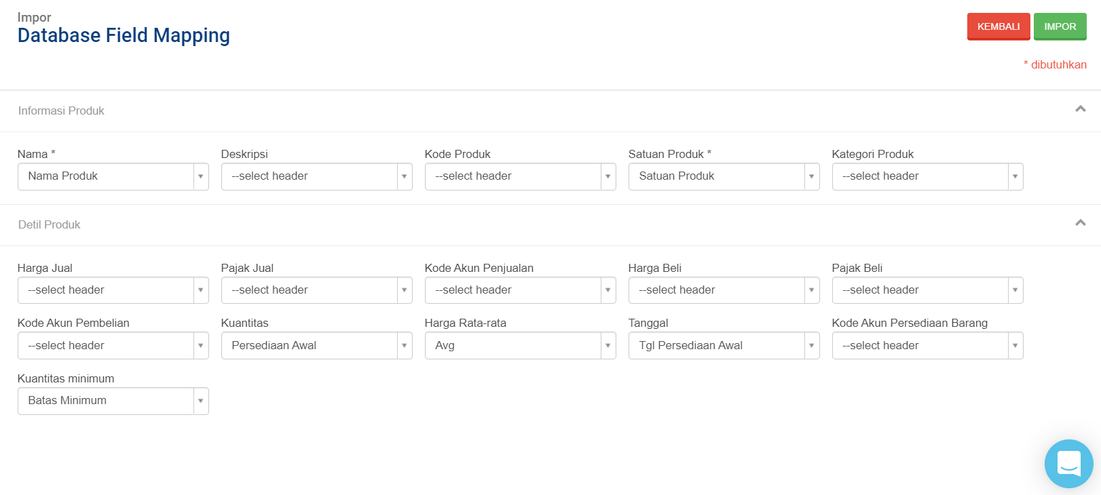Image resolution: width=1101 pixels, height=495 pixels.
Task: Click the Harga Beli dropdown arrow
Action: coord(811,290)
